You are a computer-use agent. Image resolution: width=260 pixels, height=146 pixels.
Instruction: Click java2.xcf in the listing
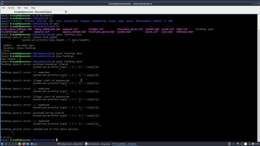point(168,29)
